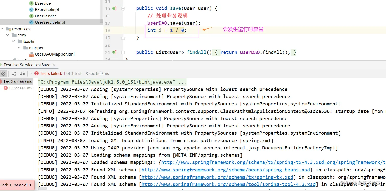The width and height of the screenshot is (386, 191).
Task: Click 'Using JAXP provider' console line
Action: point(188,148)
